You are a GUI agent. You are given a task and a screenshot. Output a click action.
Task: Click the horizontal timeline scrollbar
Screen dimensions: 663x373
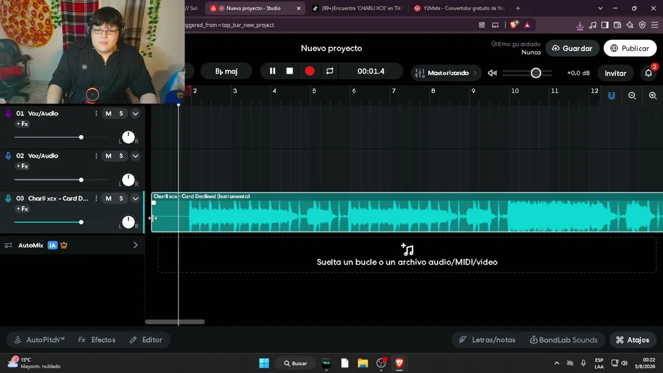point(175,322)
